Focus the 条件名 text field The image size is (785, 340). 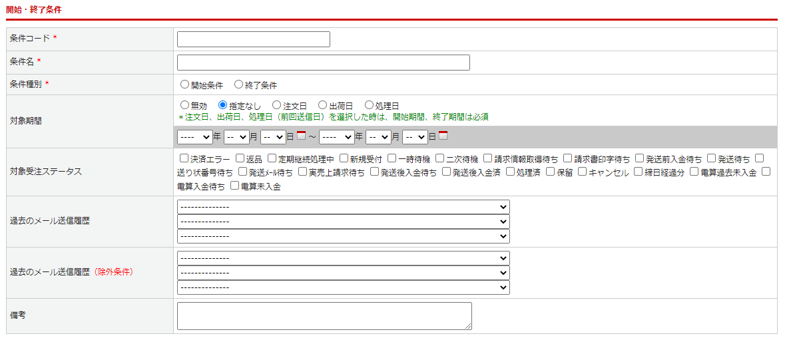click(323, 63)
